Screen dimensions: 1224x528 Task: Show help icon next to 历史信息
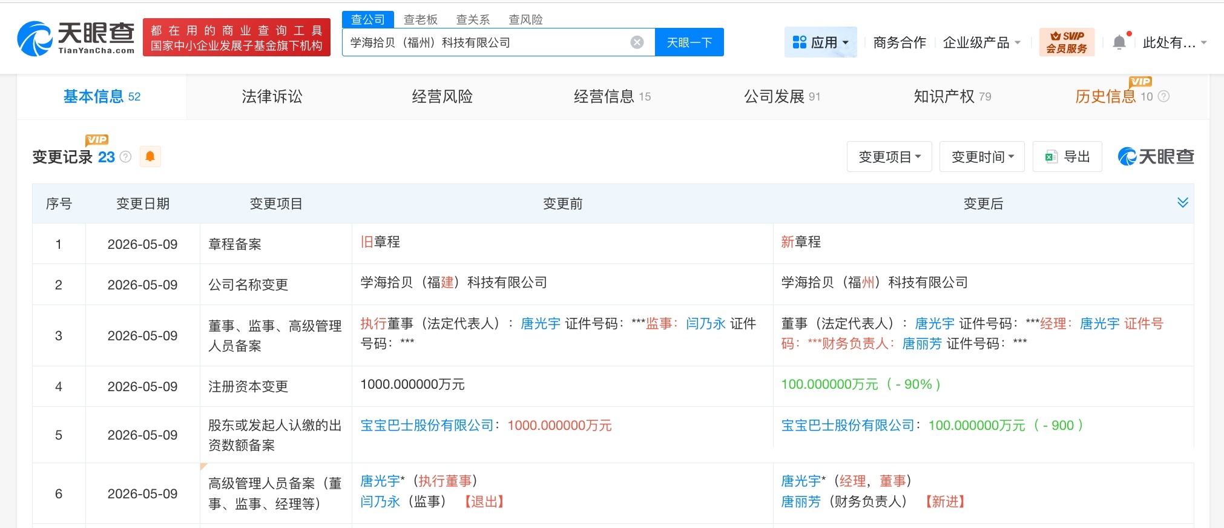(1163, 96)
